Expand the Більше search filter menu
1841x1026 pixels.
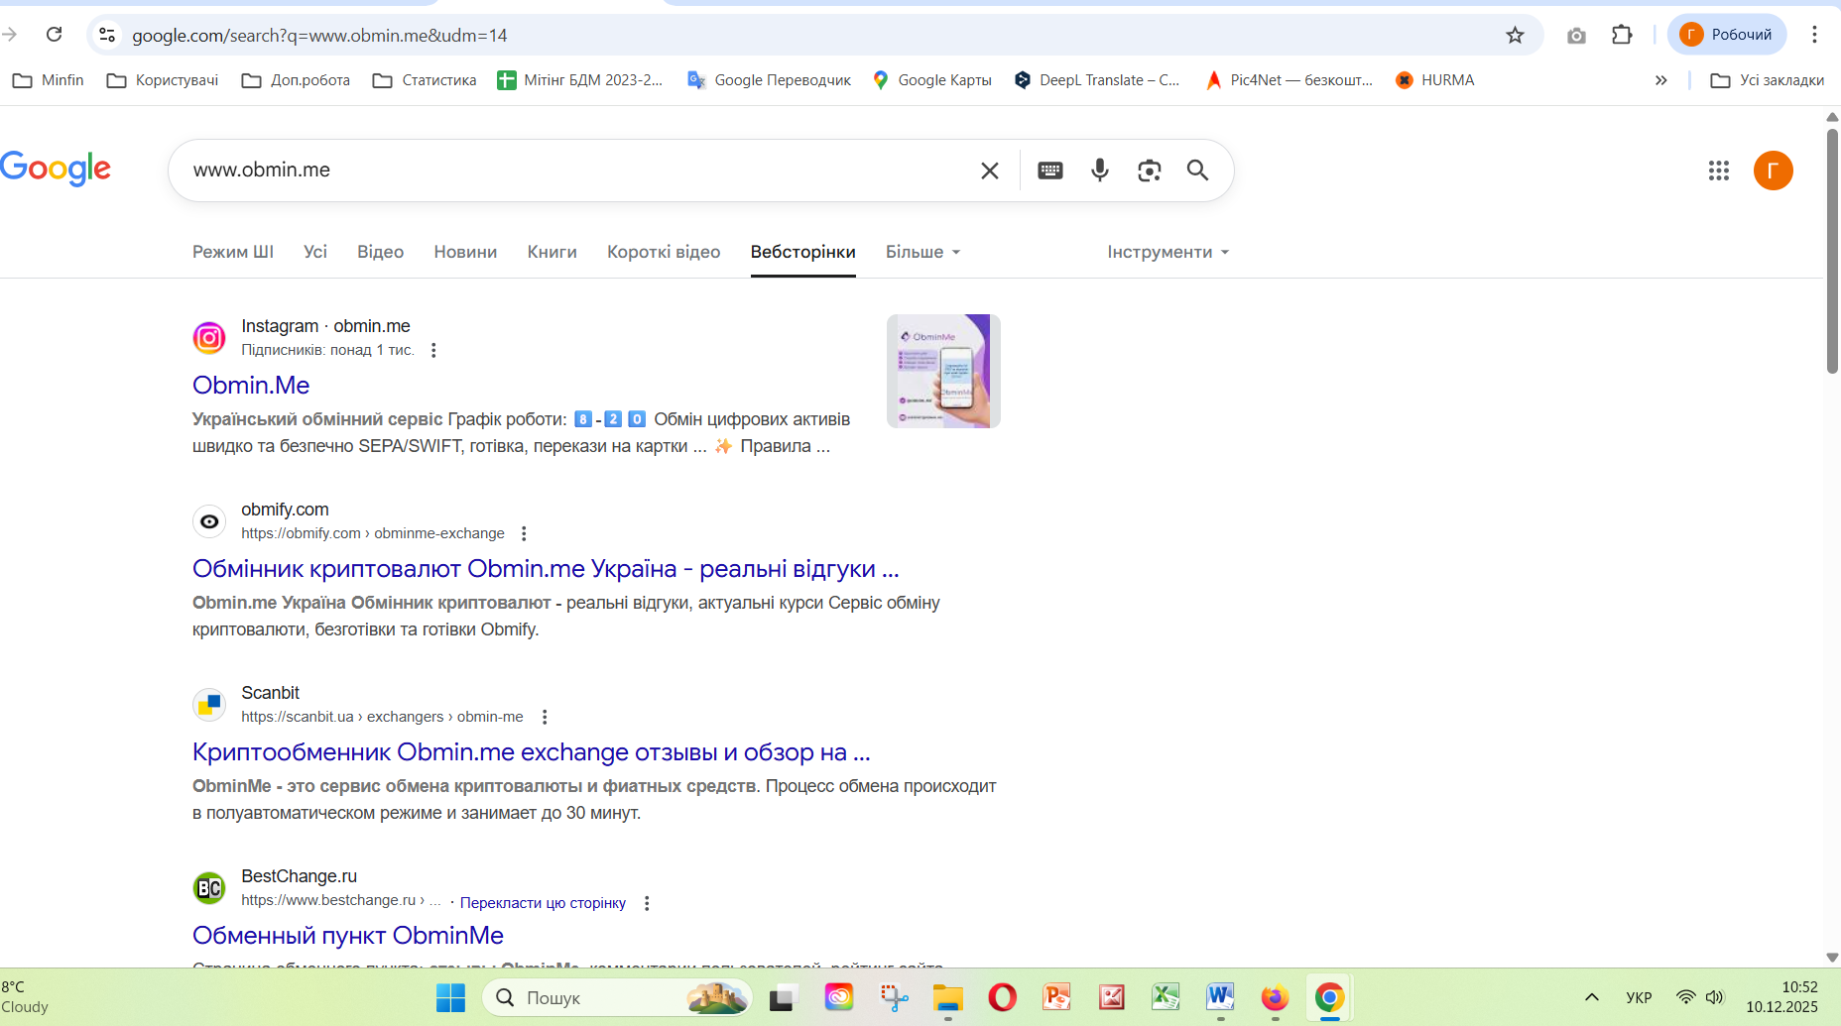point(923,252)
